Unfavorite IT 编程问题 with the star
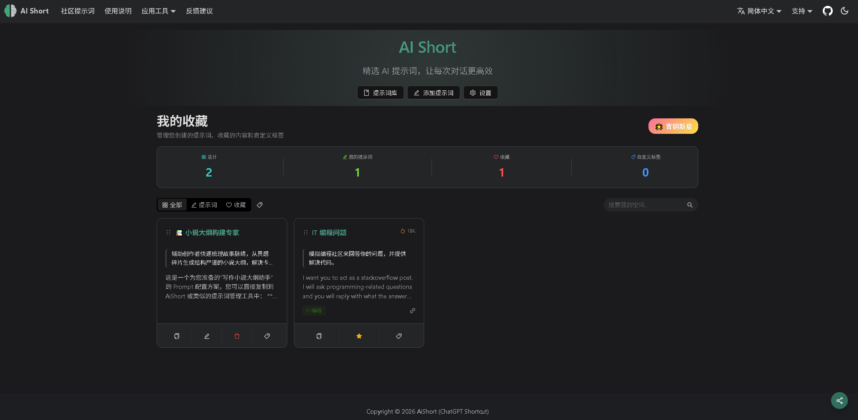This screenshot has height=420, width=858. (x=359, y=336)
